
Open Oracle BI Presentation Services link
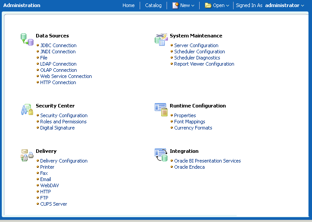point(208,161)
